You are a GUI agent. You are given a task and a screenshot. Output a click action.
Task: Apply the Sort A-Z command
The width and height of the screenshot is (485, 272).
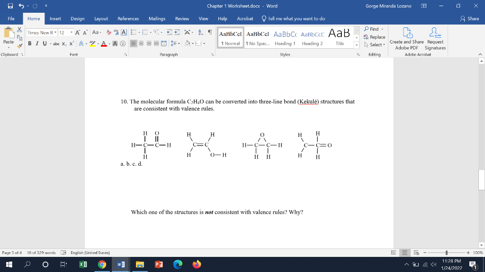coord(199,33)
